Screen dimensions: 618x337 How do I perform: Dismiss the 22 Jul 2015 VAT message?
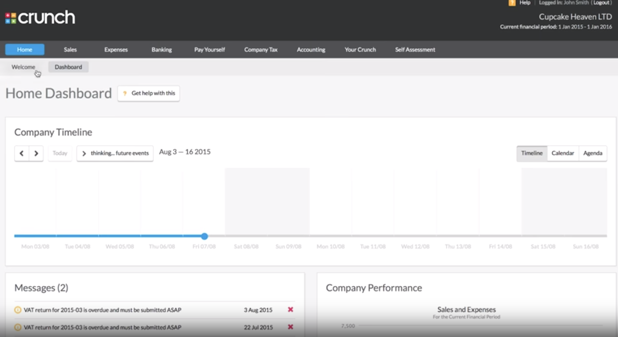point(290,327)
